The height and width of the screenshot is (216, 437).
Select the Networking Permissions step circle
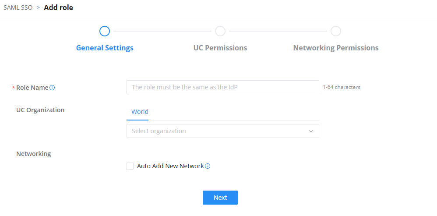pos(336,31)
